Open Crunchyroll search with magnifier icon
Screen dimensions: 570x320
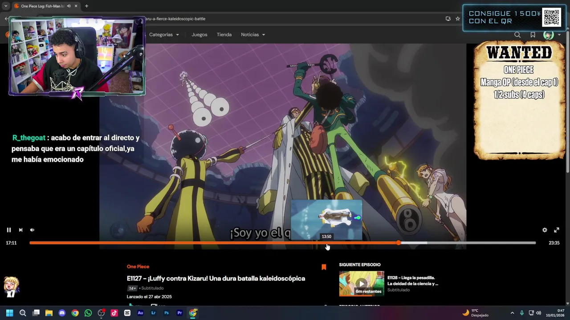(x=517, y=35)
